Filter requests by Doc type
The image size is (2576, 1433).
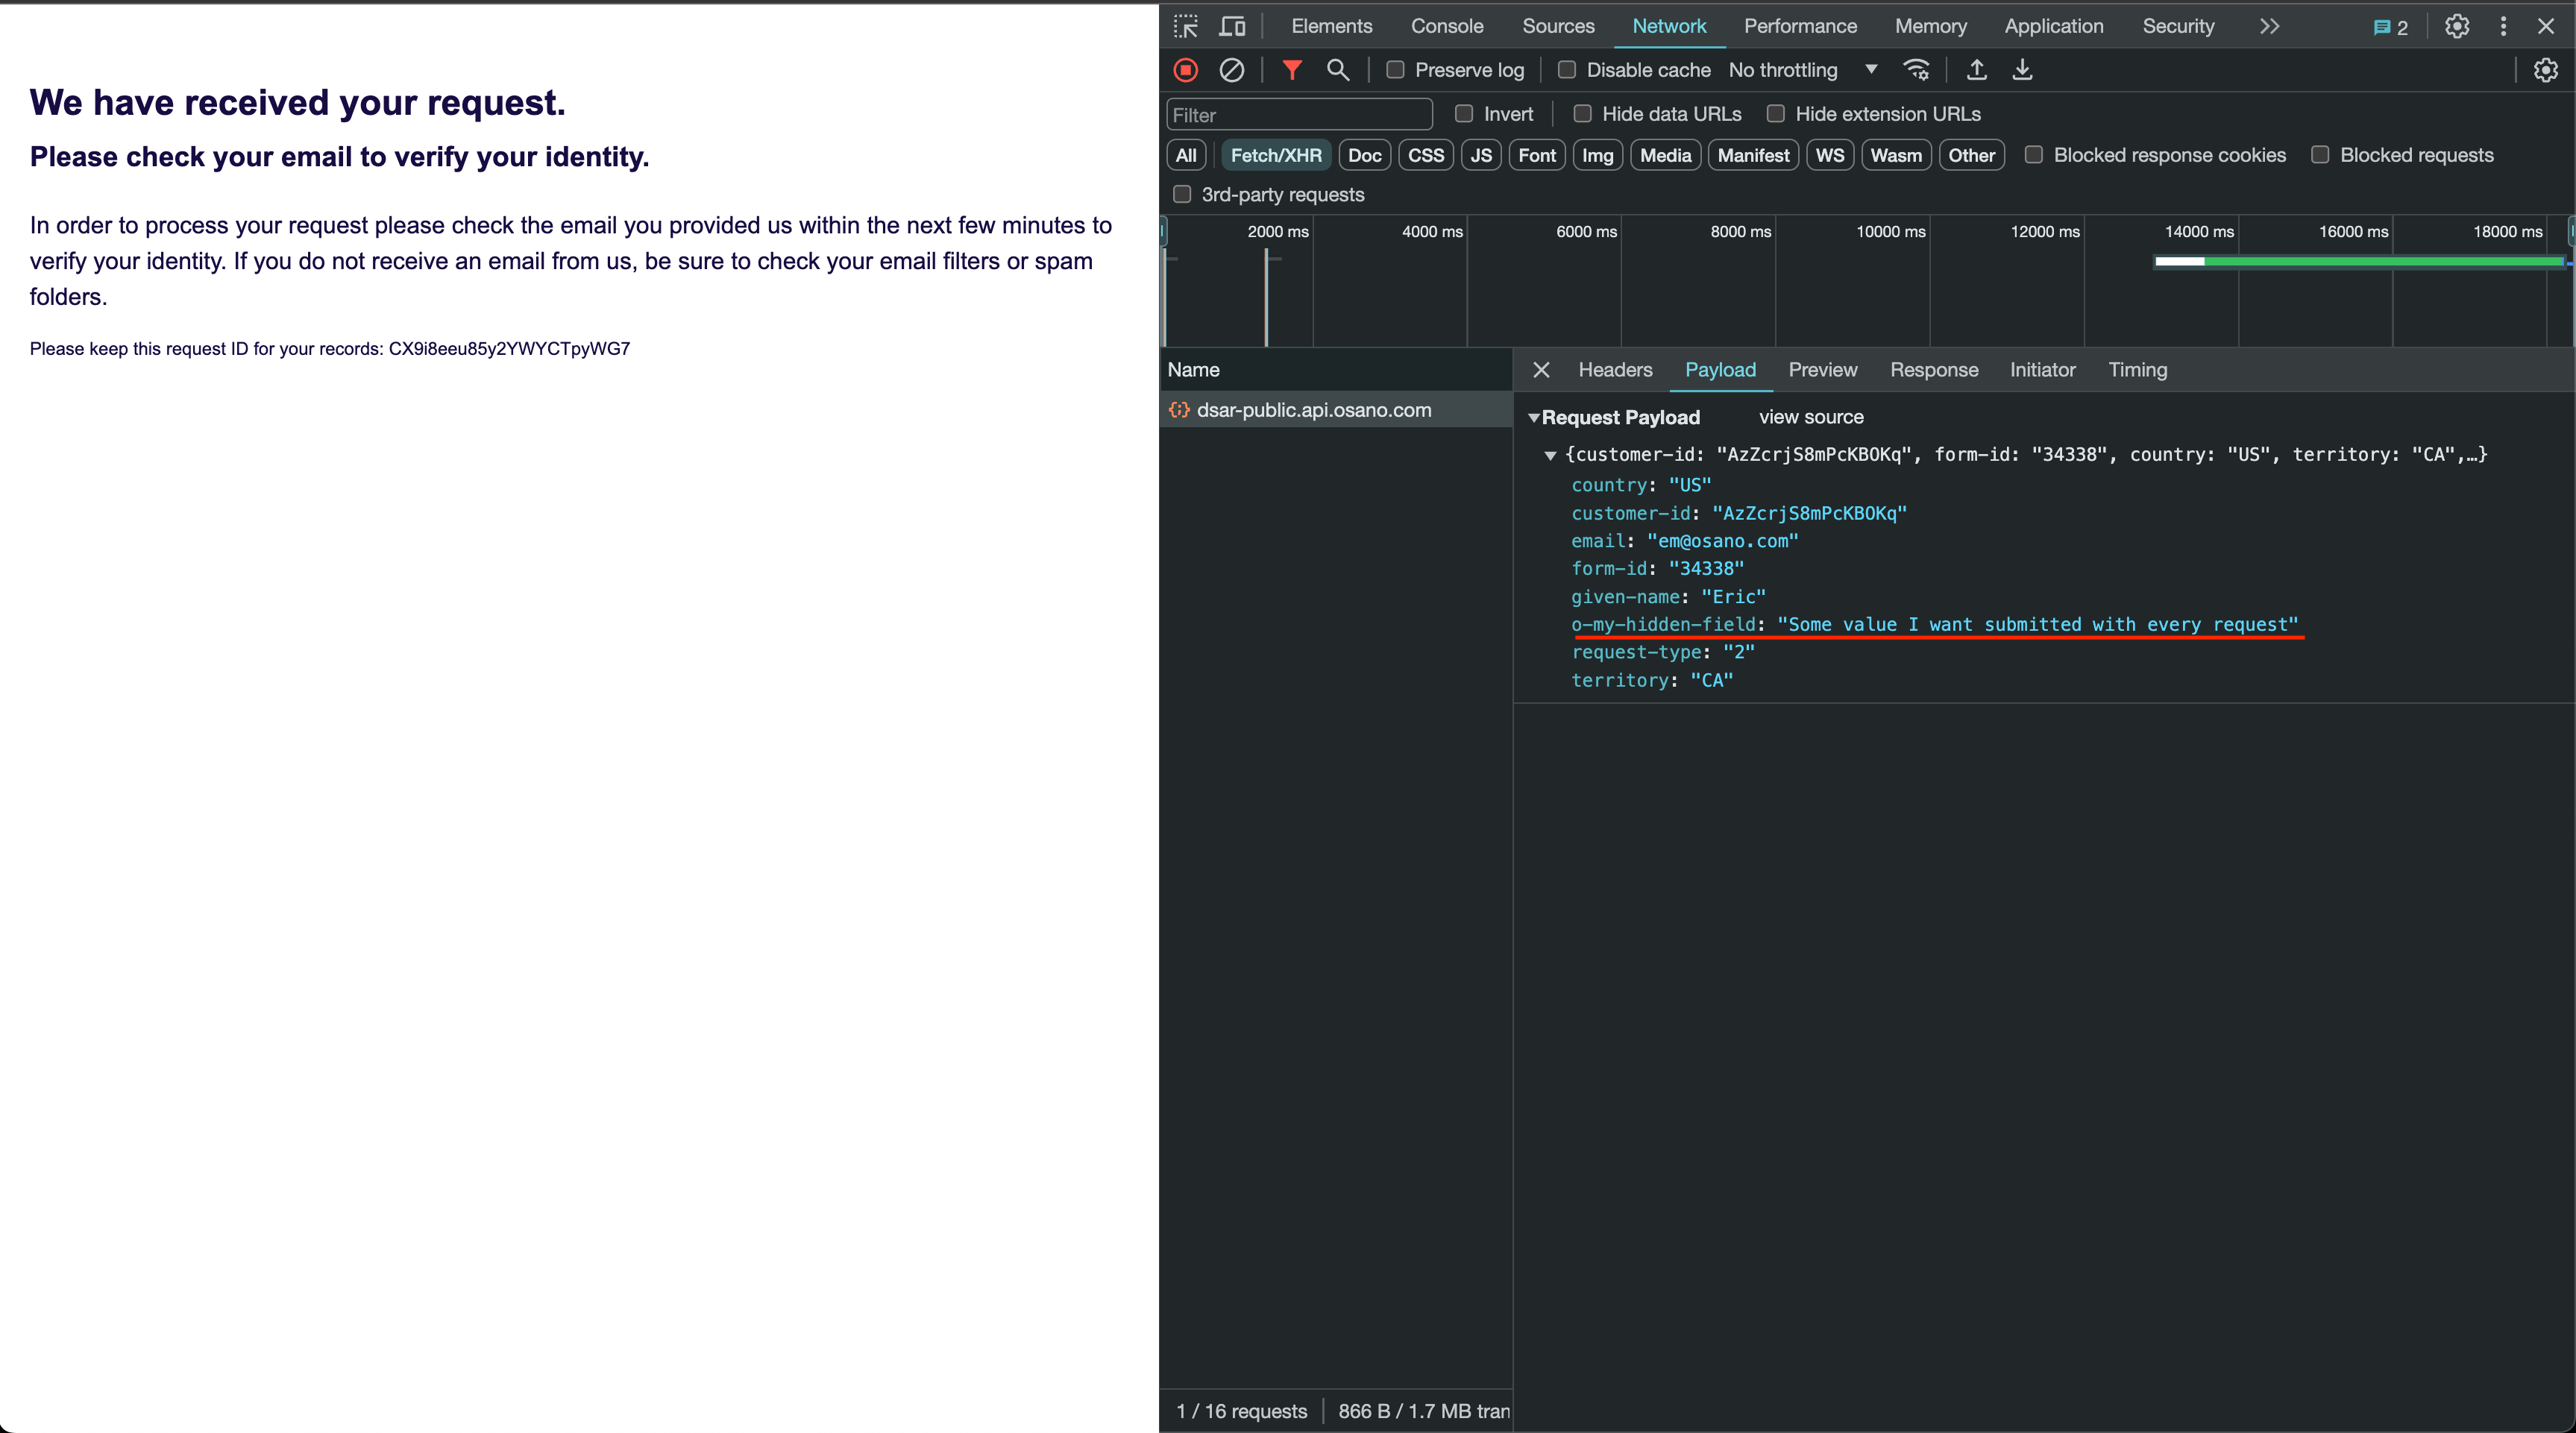pos(1364,155)
